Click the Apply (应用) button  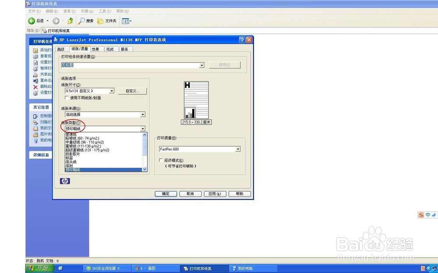tap(215, 194)
